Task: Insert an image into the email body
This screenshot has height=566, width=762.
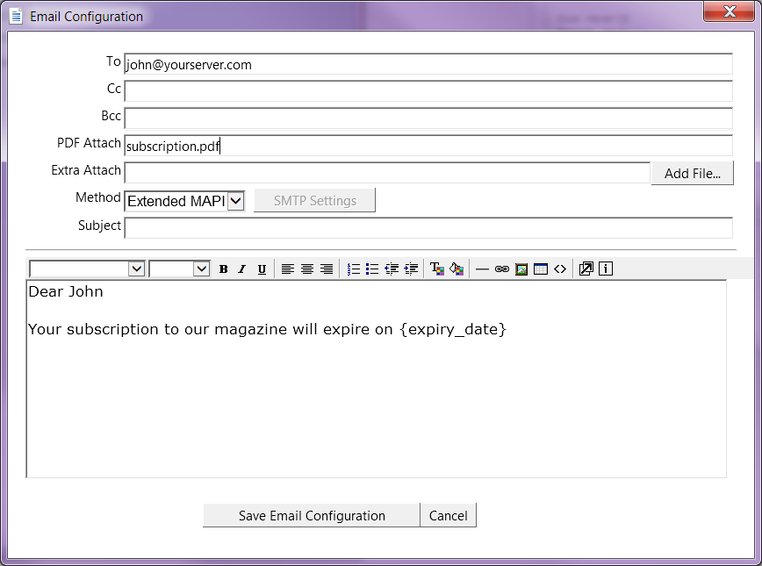Action: 521,269
